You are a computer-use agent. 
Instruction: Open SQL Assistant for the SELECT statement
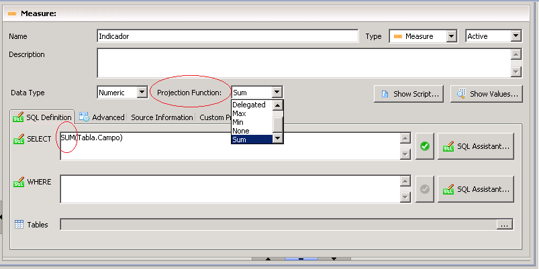(475, 146)
